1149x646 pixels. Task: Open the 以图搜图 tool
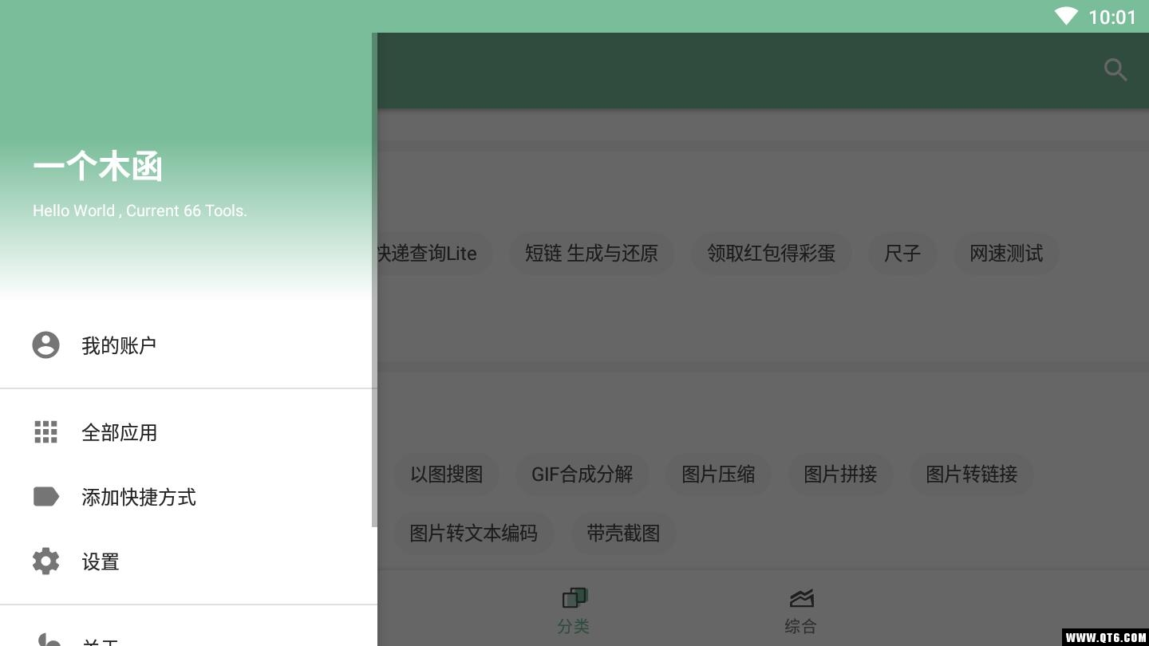click(x=447, y=475)
